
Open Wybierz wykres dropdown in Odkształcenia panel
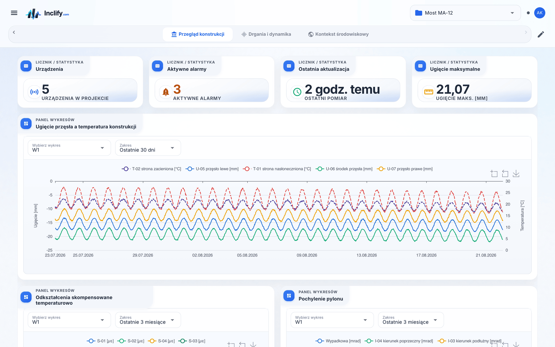(69, 320)
